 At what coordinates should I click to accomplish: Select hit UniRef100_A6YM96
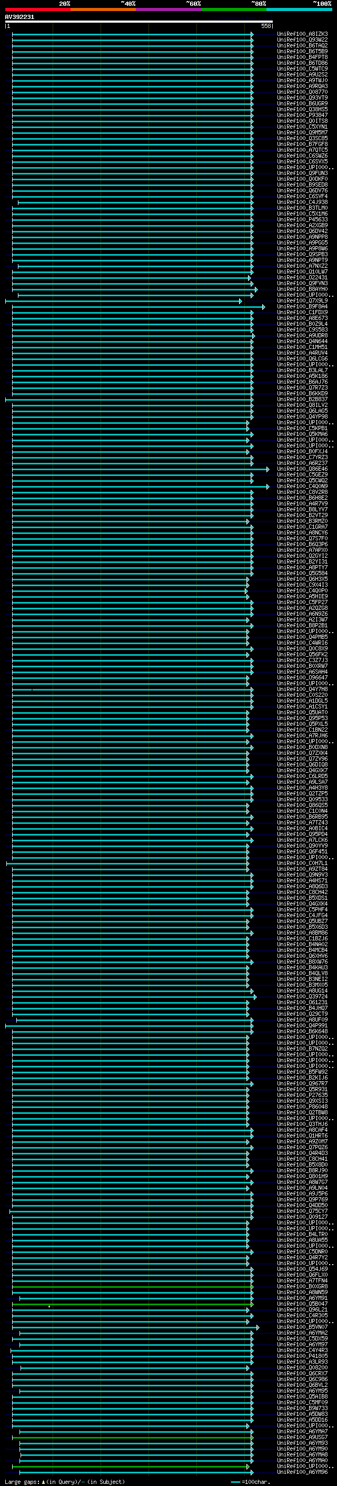point(302,1472)
